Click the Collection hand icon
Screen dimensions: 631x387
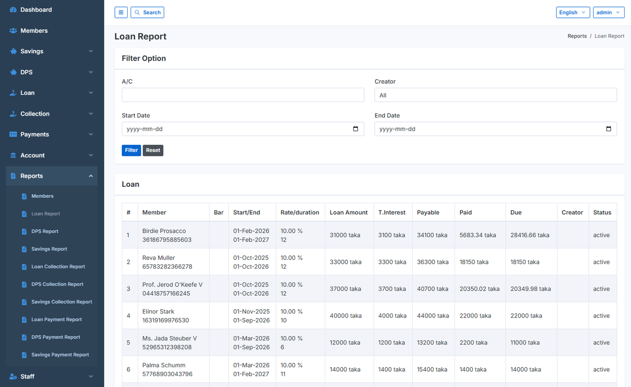[13, 114]
